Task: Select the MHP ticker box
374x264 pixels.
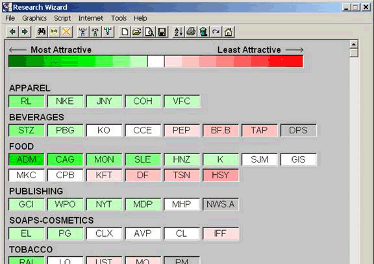Action: pos(182,205)
